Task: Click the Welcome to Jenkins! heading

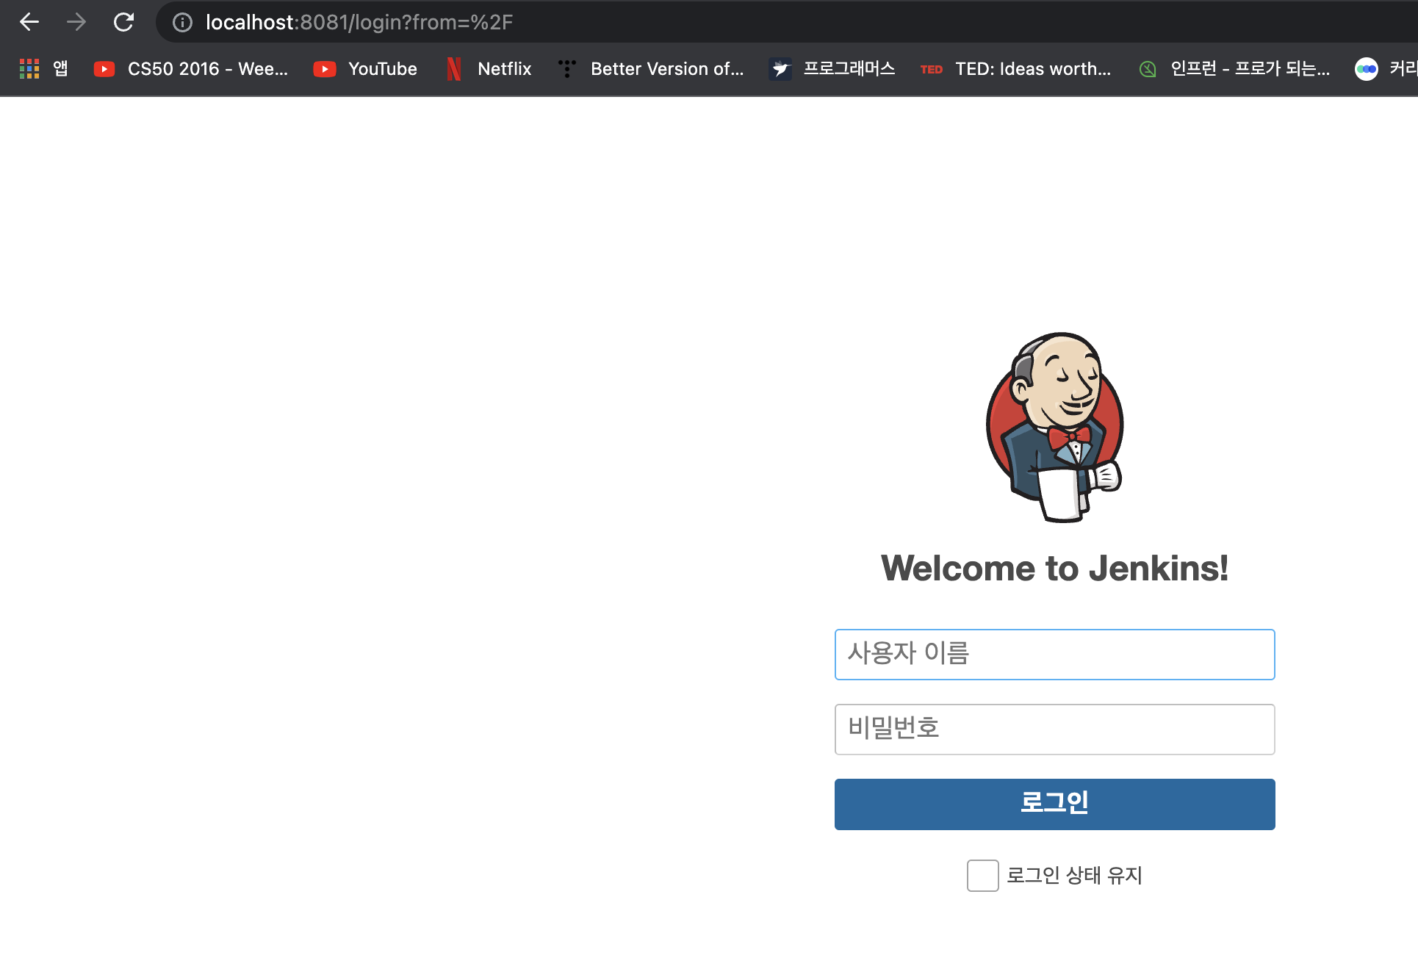Action: [1054, 569]
